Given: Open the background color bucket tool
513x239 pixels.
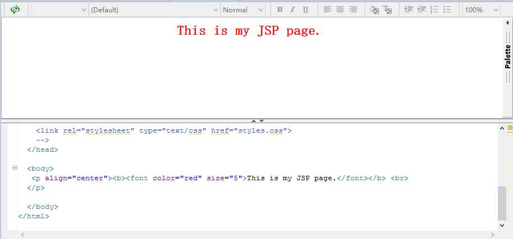Looking at the screenshot, I should pos(374,10).
